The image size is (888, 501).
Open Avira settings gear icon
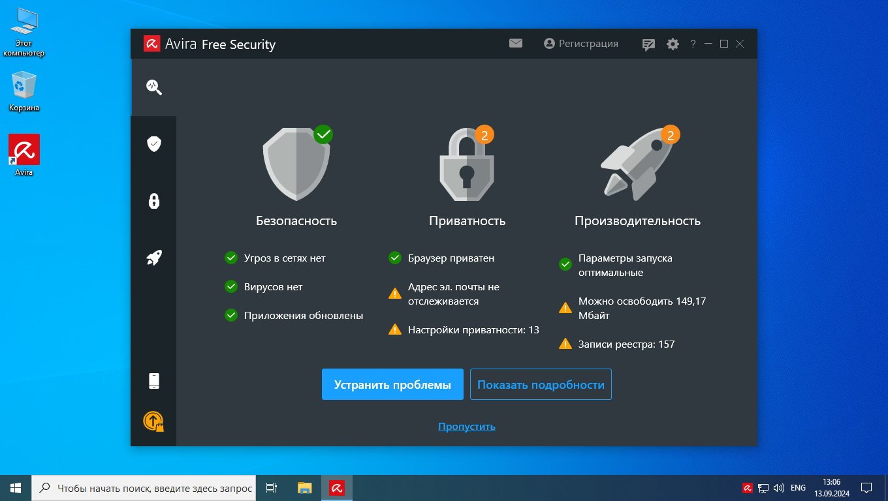(673, 44)
